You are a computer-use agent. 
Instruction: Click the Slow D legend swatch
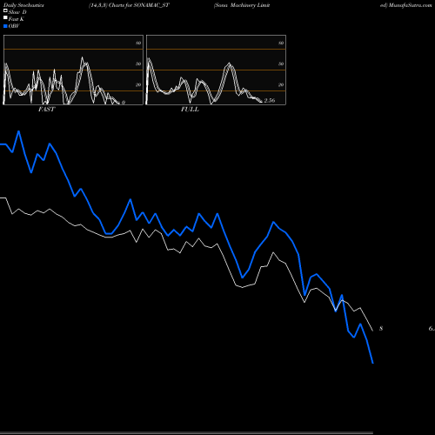(5, 10)
